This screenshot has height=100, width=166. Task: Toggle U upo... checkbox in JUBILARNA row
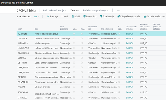coord(119,43)
